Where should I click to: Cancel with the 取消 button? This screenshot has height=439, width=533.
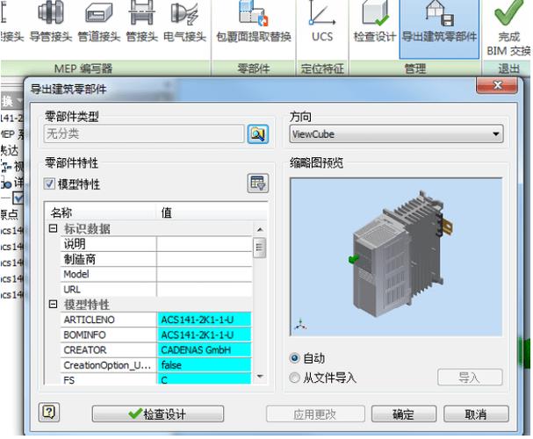click(476, 414)
